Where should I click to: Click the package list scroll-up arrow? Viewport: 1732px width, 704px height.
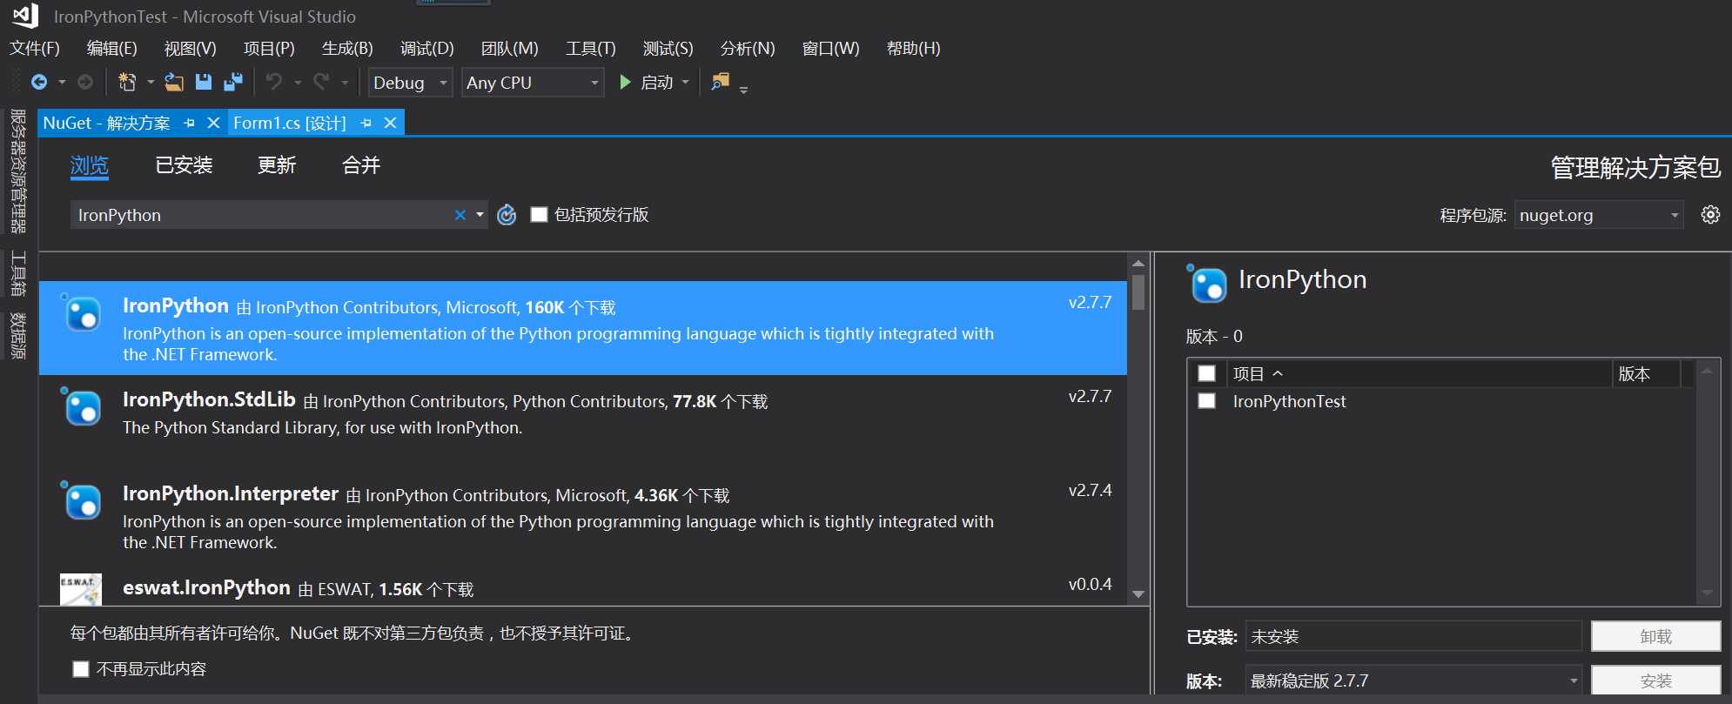[x=1138, y=263]
